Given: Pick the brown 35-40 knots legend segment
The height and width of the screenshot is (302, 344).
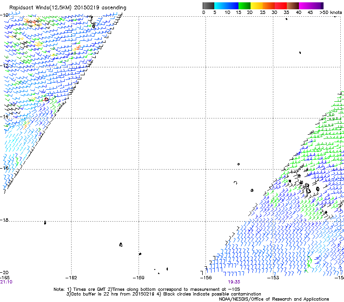Looking at the screenshot, I should [x=293, y=6].
